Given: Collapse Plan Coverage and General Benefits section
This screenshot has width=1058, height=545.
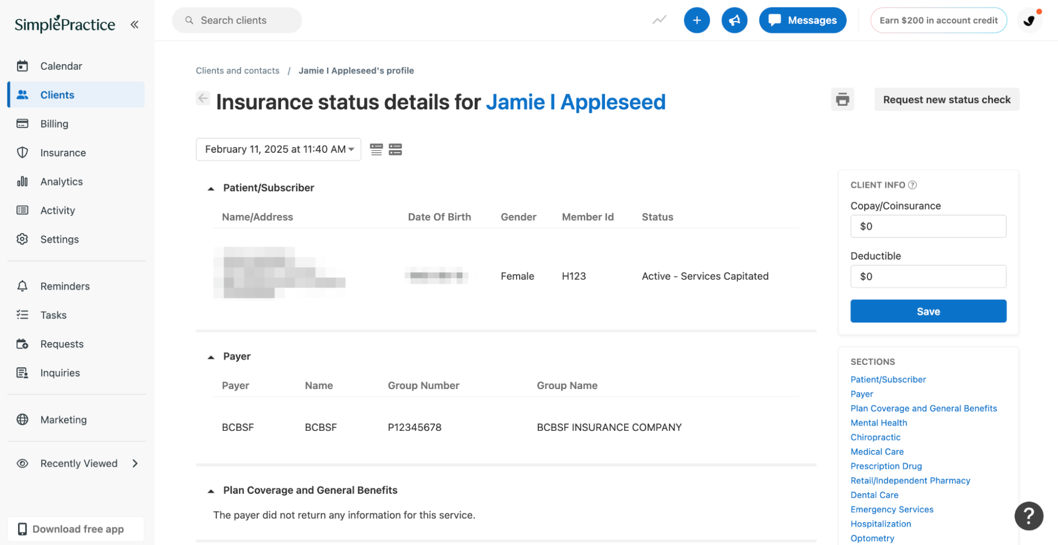Looking at the screenshot, I should [x=211, y=491].
